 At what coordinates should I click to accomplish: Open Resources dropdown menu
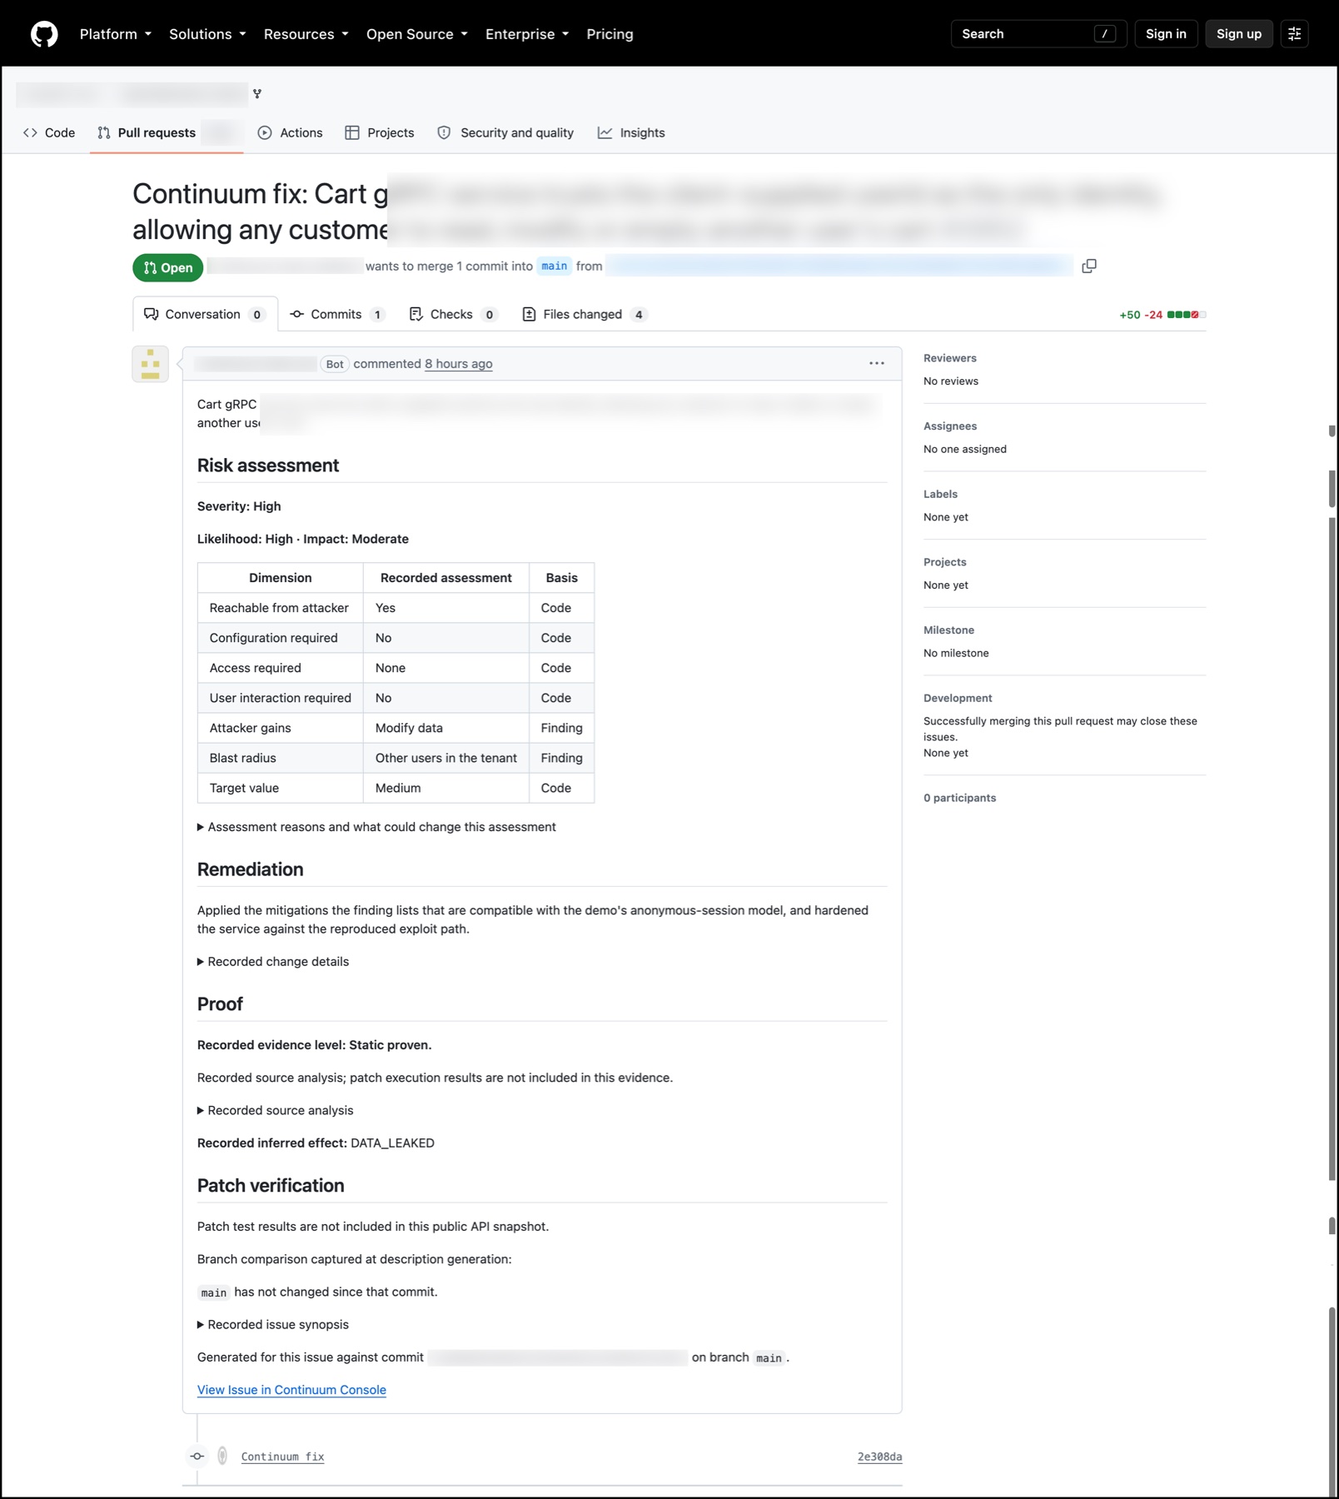306,34
